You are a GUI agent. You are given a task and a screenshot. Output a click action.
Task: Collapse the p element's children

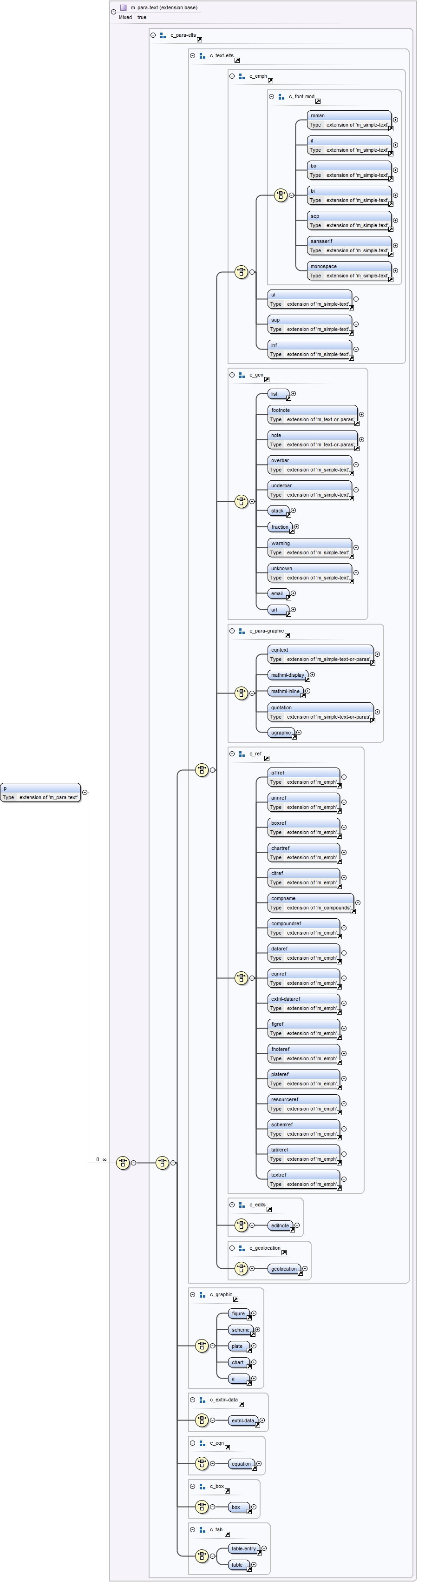(85, 792)
